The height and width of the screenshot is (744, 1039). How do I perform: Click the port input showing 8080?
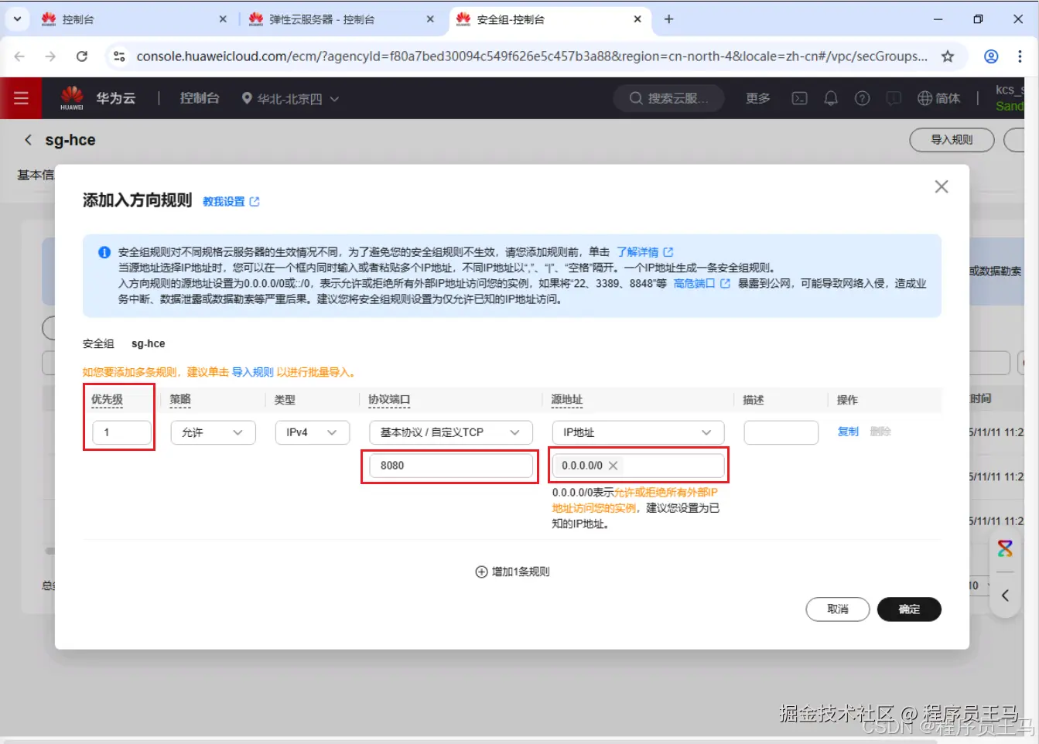coord(451,466)
